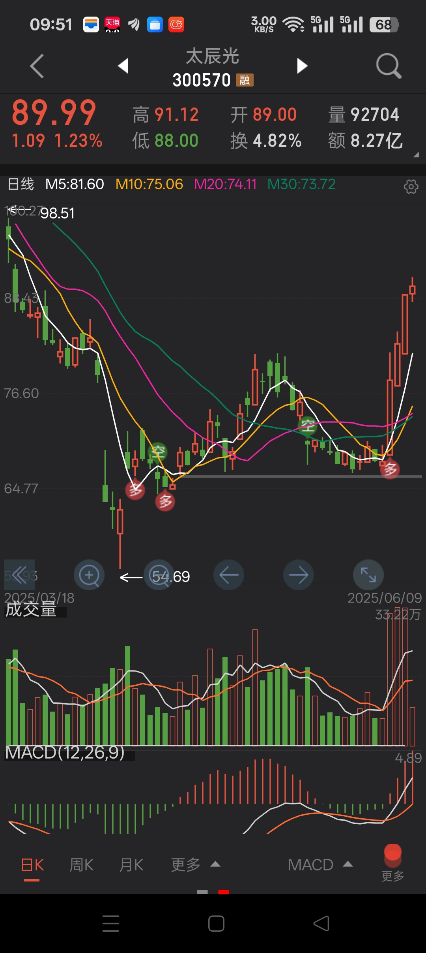Open the stock search magnifier

pyautogui.click(x=389, y=66)
